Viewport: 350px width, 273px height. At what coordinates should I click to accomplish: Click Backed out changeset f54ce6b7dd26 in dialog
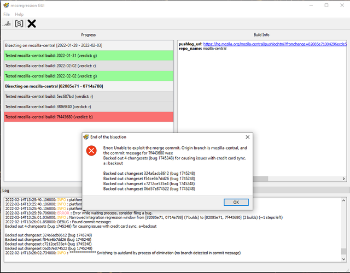(x=149, y=179)
